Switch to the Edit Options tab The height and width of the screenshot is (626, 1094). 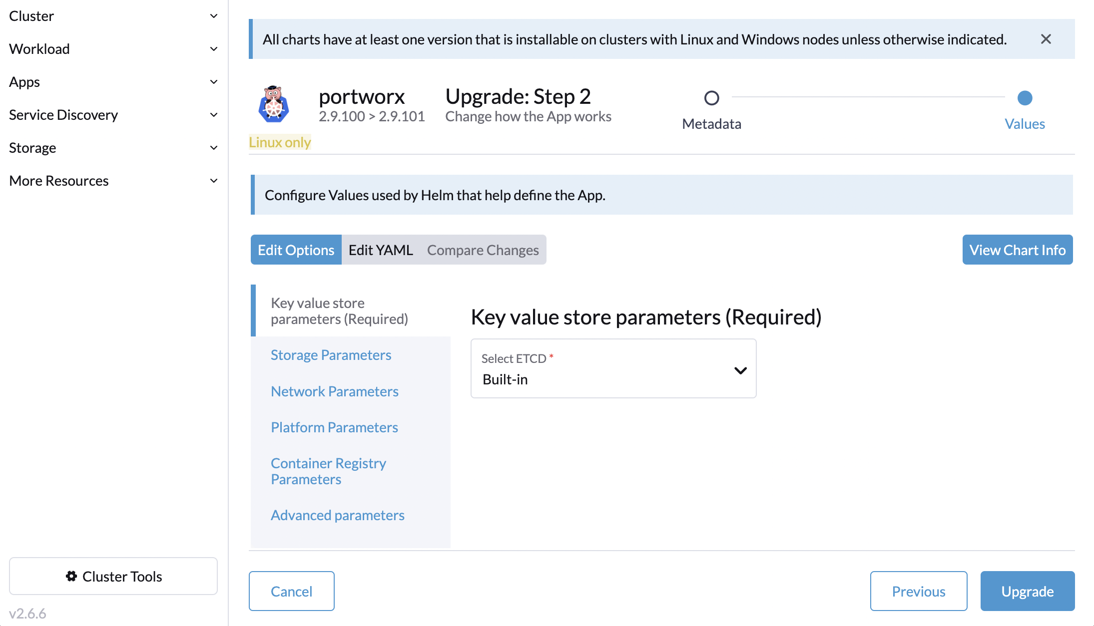click(x=296, y=250)
